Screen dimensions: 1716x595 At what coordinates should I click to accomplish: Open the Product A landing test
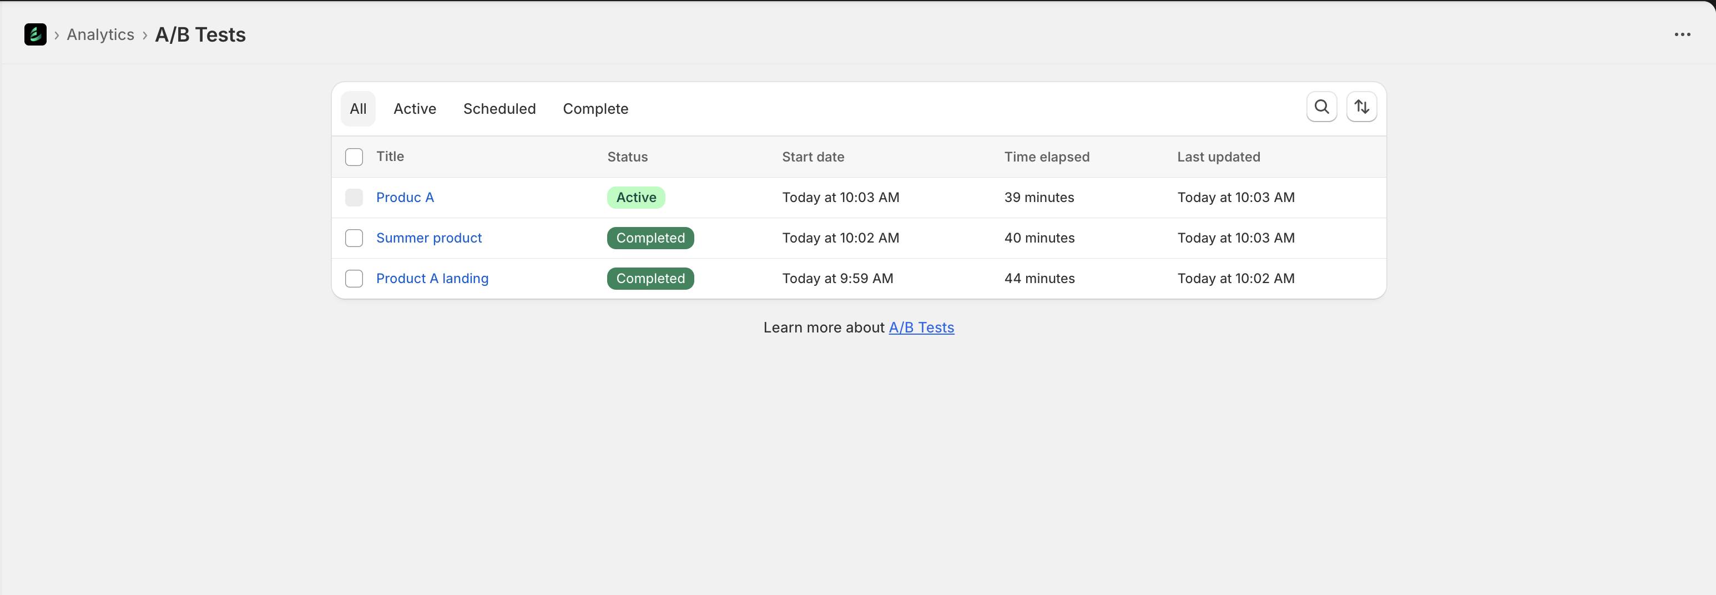pyautogui.click(x=432, y=279)
